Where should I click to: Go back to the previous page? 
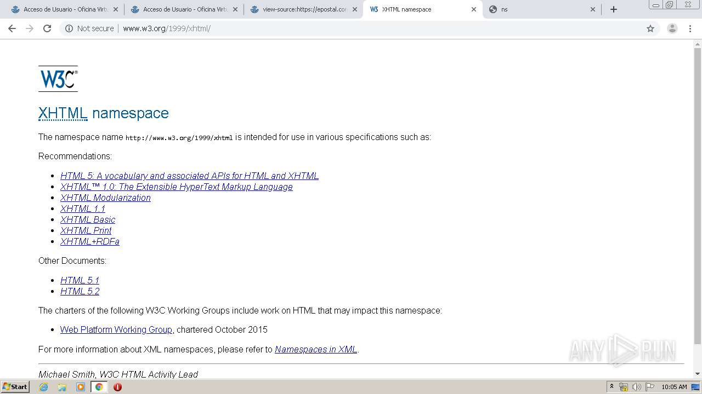(12, 28)
